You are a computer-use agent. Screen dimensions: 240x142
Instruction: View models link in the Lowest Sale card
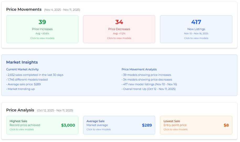tap(175, 129)
